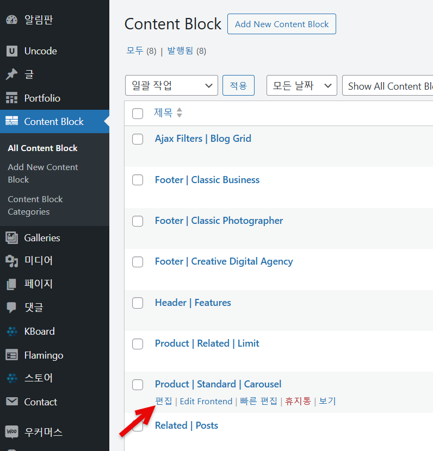This screenshot has height=451, width=433.
Task: Open Ajax Filters | Blog Grid
Action: (x=203, y=139)
